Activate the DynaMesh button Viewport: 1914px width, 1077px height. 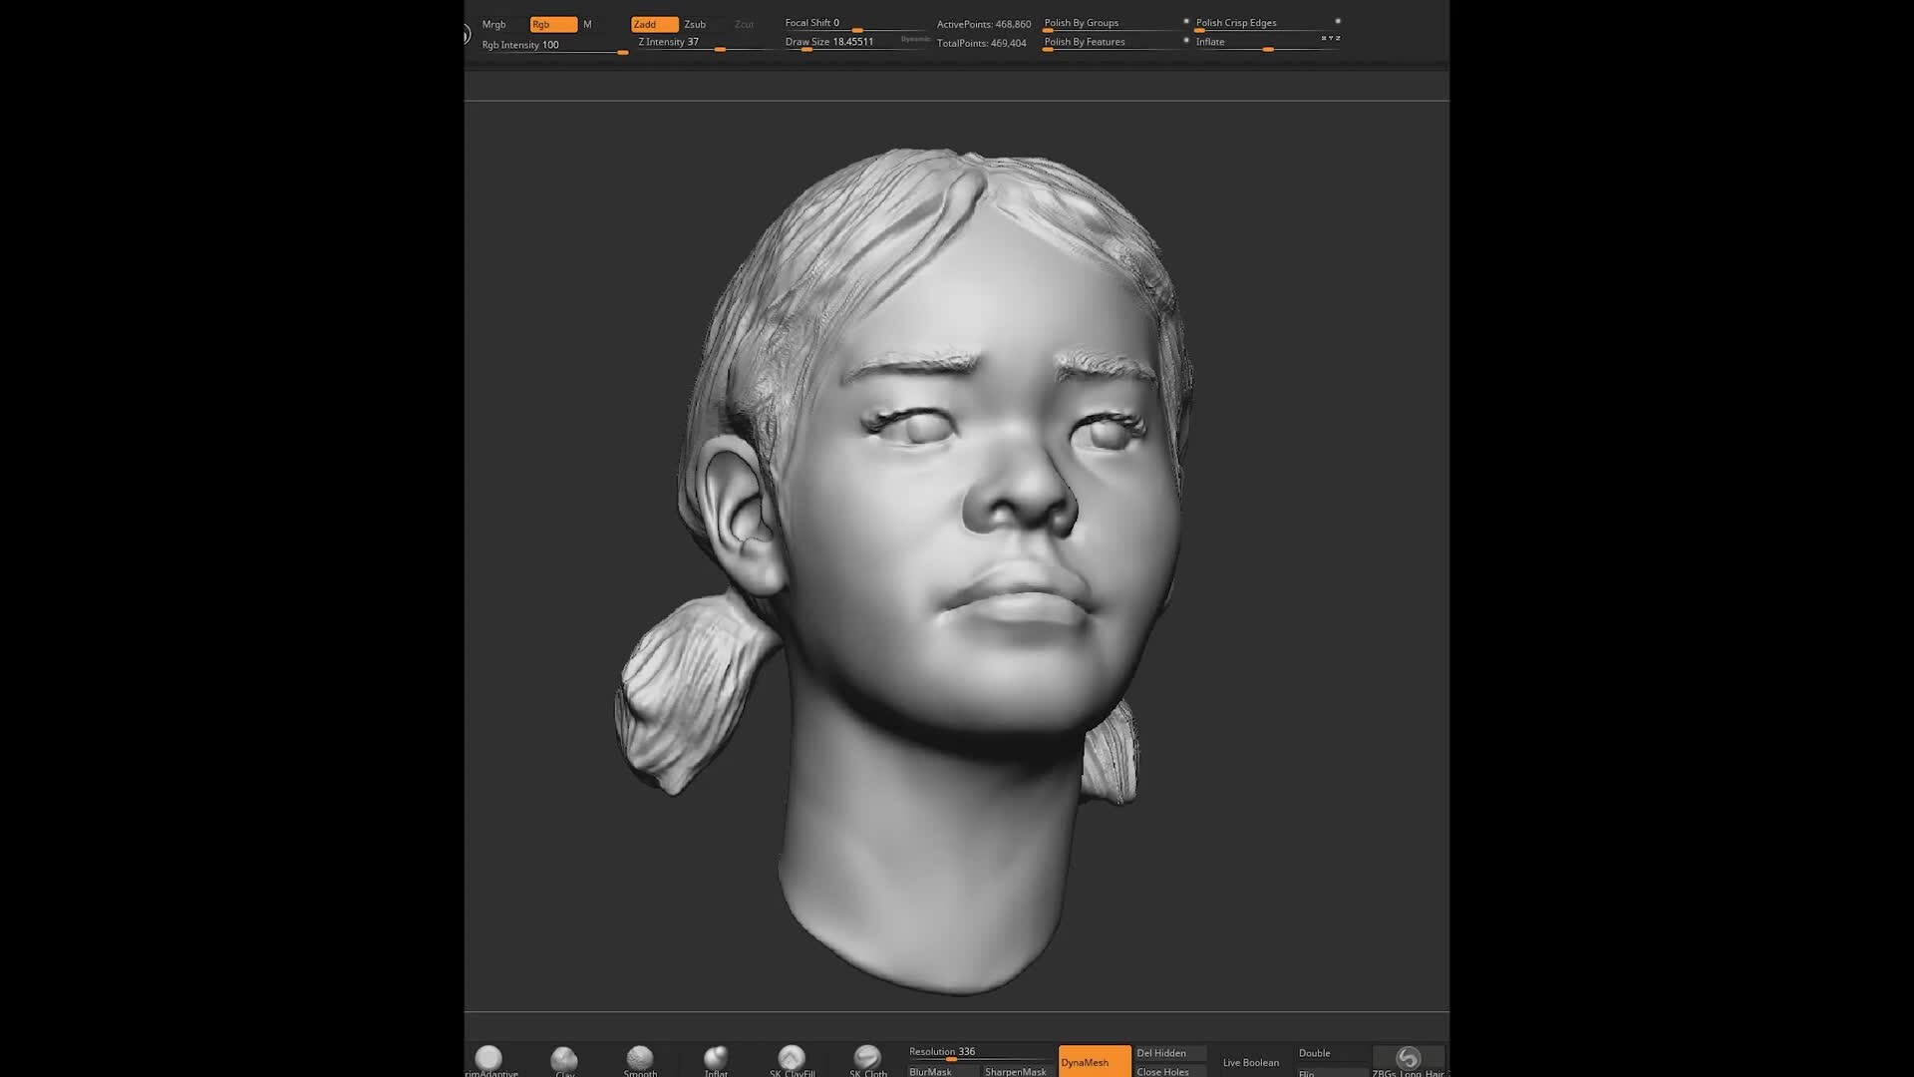pyautogui.click(x=1093, y=1063)
